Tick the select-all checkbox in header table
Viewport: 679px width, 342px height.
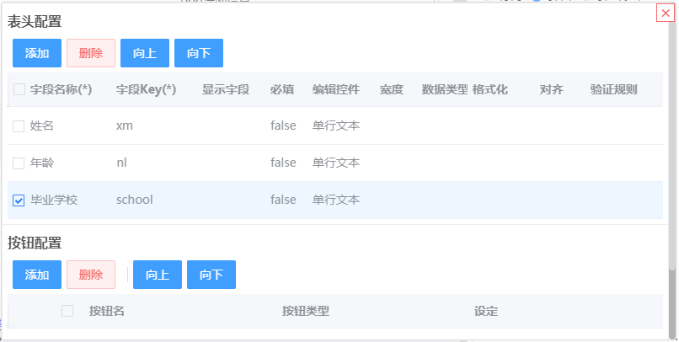19,89
